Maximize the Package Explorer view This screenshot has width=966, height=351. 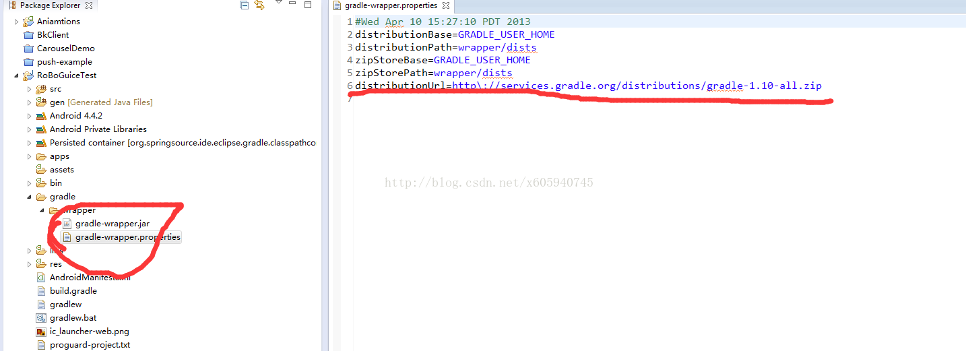[308, 5]
